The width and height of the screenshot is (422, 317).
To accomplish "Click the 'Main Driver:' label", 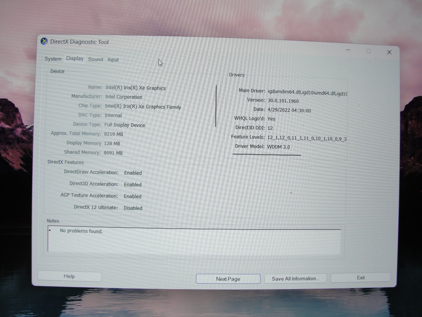I will tap(252, 91).
